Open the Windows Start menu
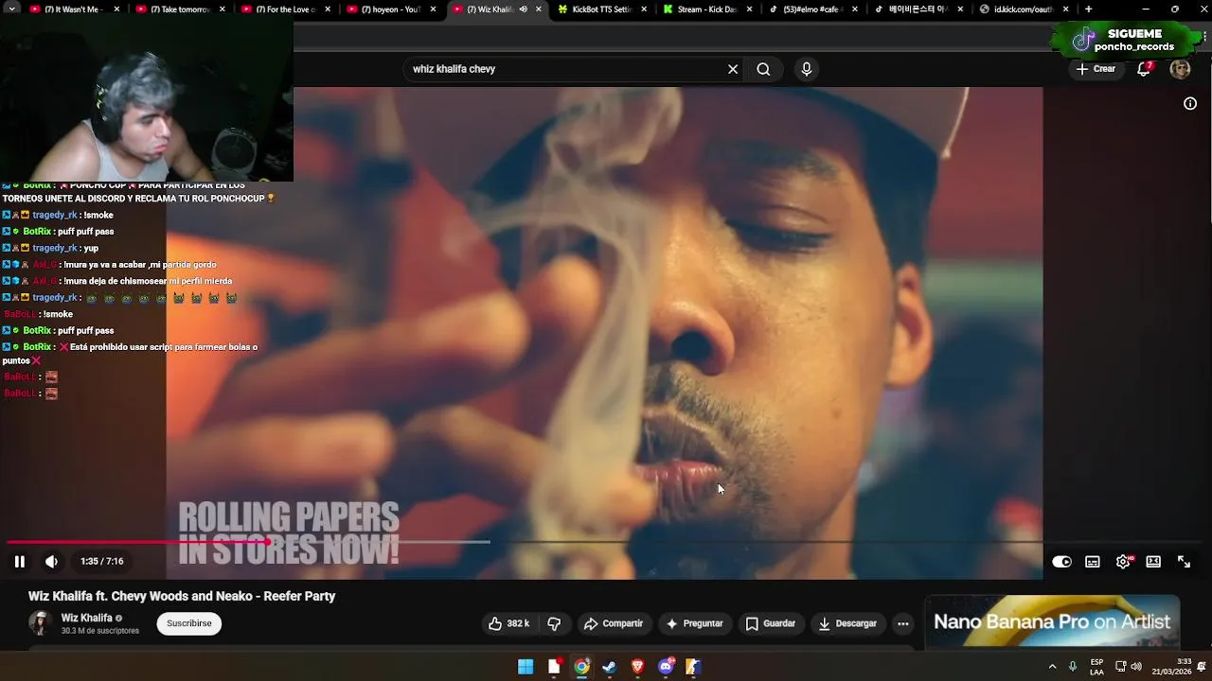The image size is (1212, 681). pyautogui.click(x=526, y=667)
